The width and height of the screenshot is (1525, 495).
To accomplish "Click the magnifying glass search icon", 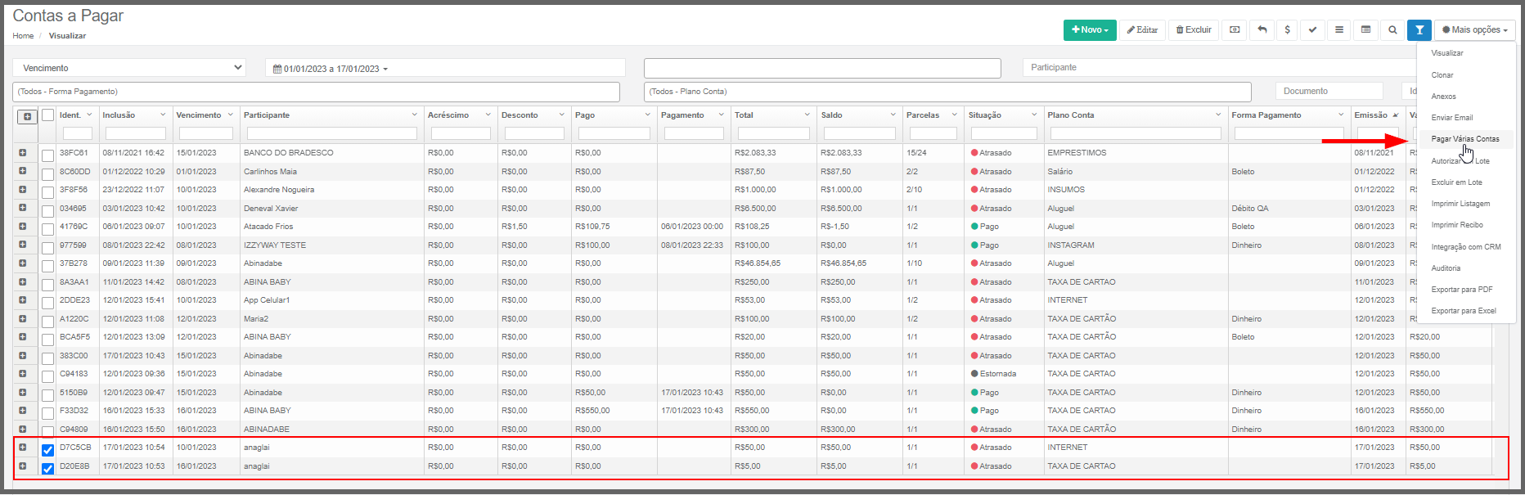I will (x=1392, y=30).
